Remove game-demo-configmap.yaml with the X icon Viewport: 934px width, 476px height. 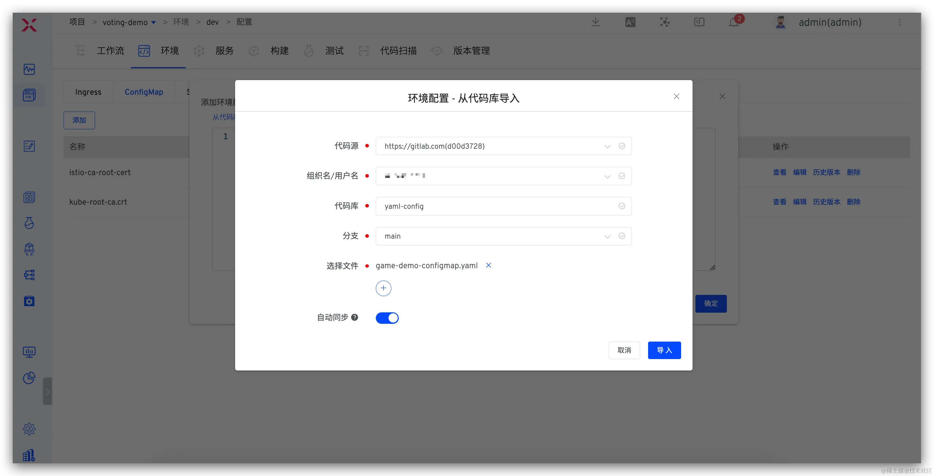488,265
